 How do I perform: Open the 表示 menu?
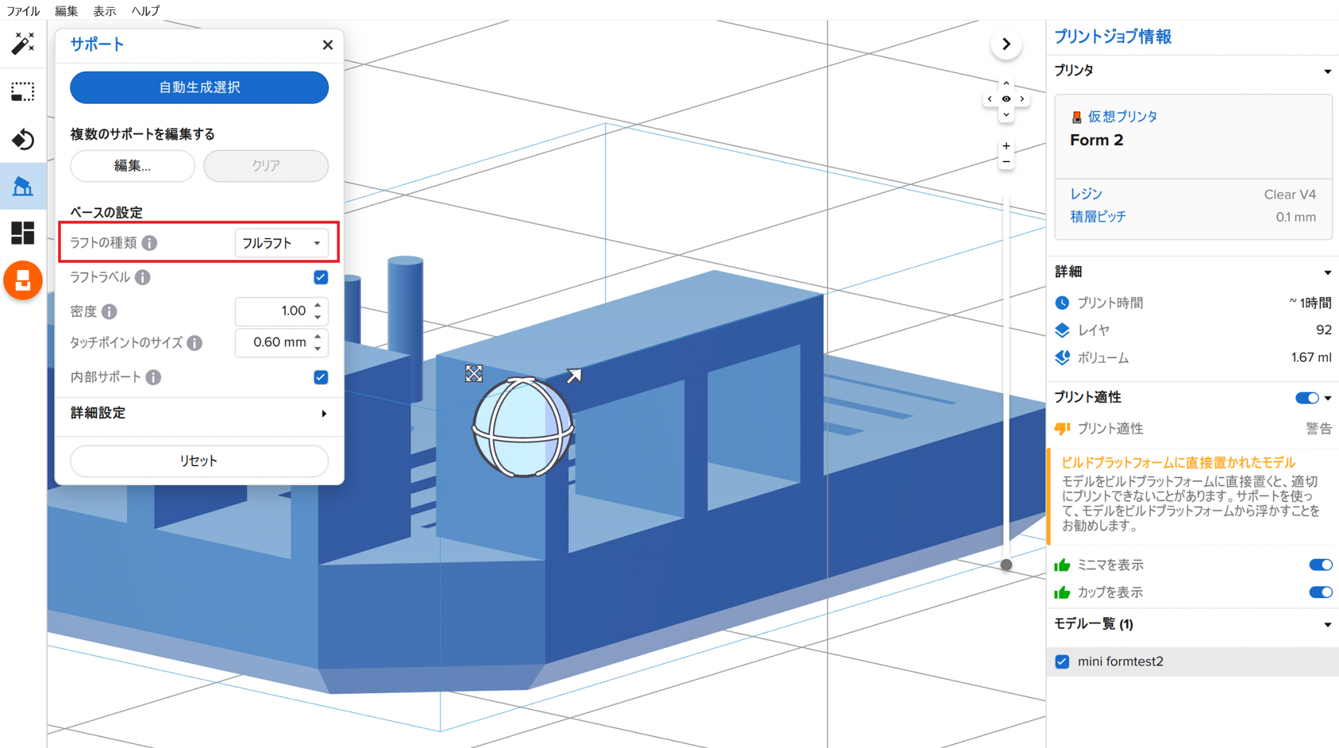click(x=104, y=10)
